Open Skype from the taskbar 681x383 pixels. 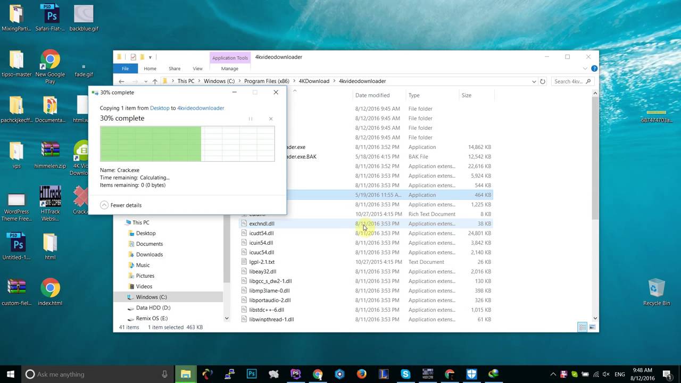[x=405, y=374]
